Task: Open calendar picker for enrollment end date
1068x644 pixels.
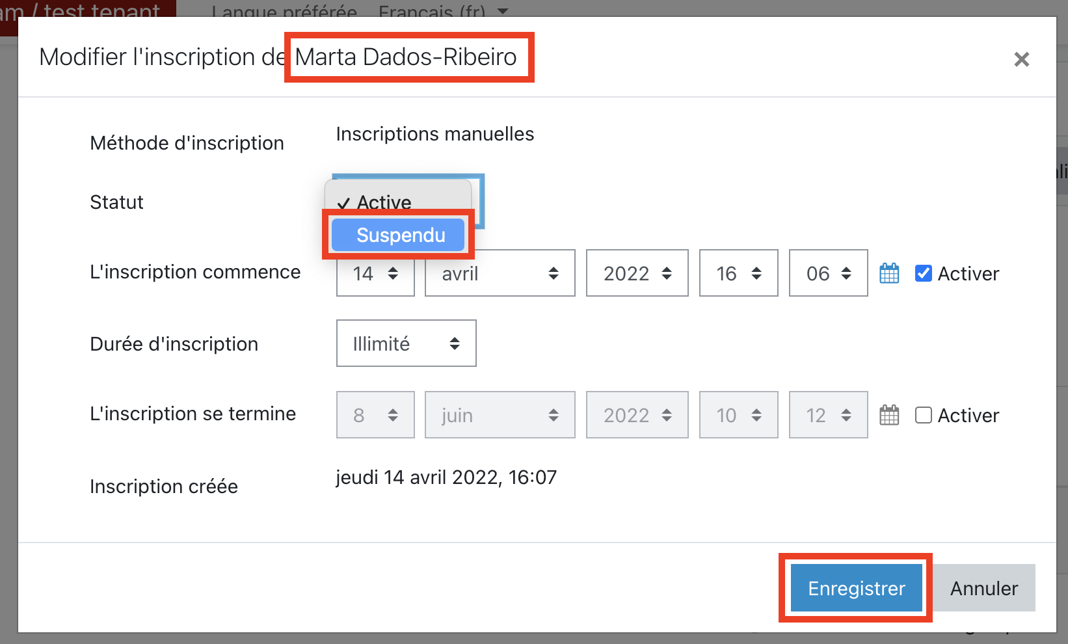Action: 889,415
